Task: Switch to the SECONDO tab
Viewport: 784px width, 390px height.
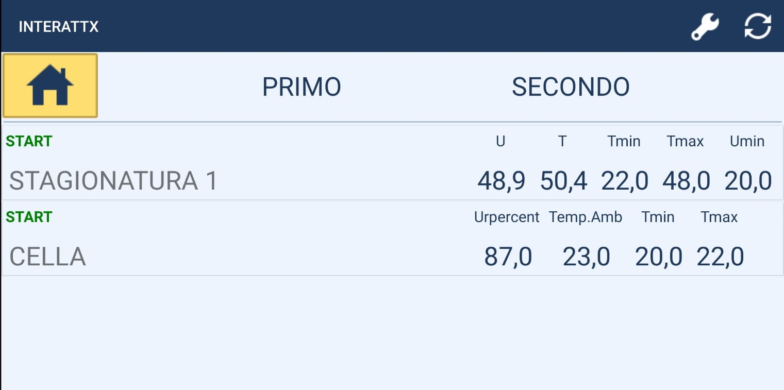Action: [x=571, y=87]
